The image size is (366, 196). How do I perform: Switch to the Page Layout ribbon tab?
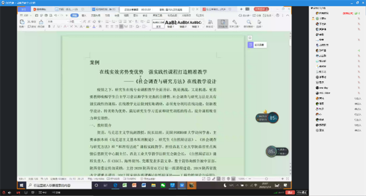pos(96,15)
